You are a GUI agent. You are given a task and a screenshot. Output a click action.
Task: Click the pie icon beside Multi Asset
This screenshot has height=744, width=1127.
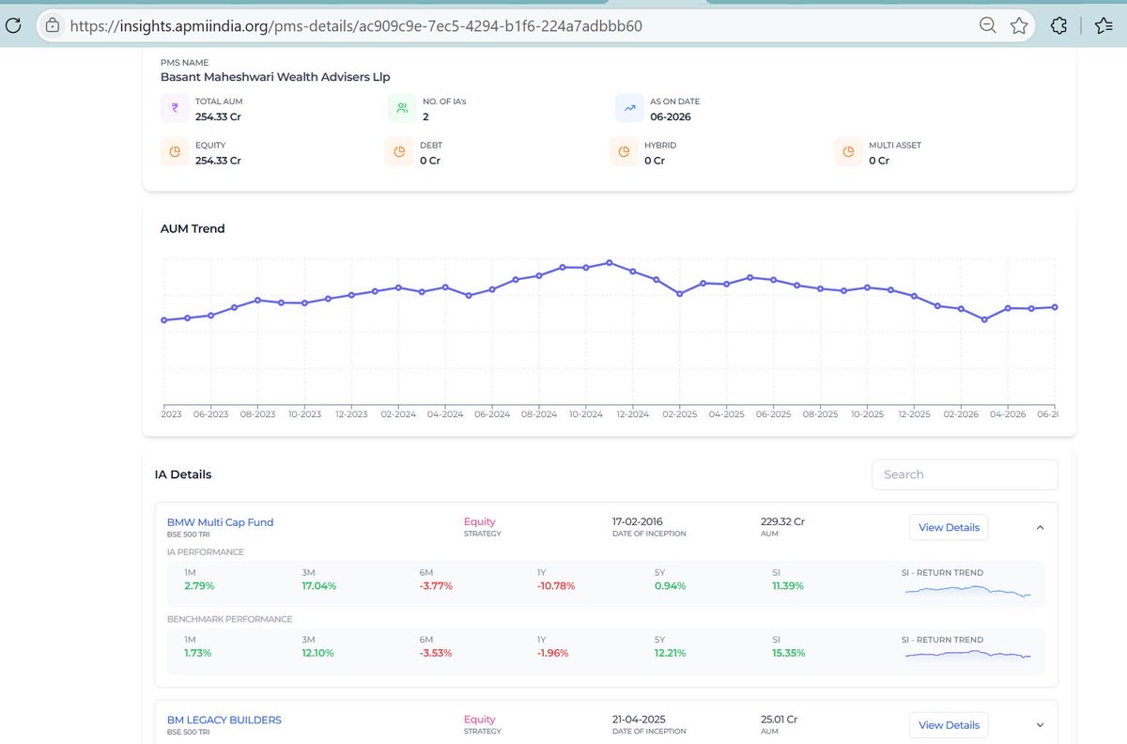pos(848,152)
